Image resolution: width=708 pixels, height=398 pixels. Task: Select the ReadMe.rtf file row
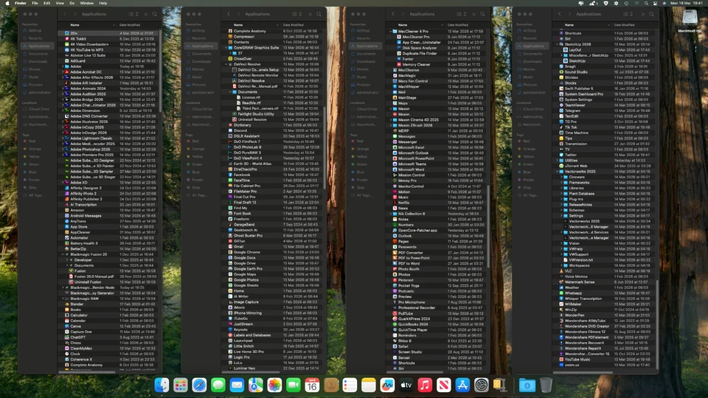pos(274,103)
